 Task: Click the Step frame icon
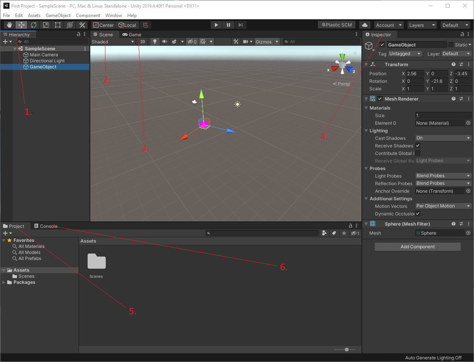(241, 25)
